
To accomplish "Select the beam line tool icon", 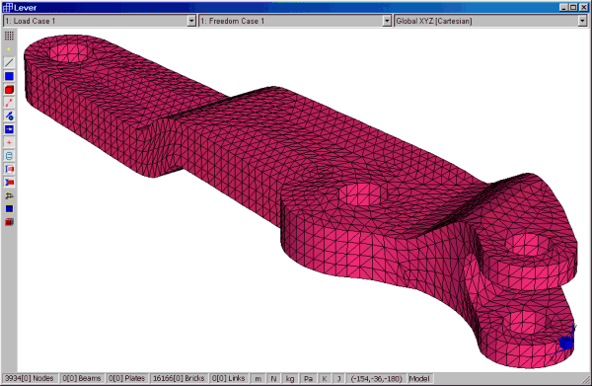I will (9, 63).
